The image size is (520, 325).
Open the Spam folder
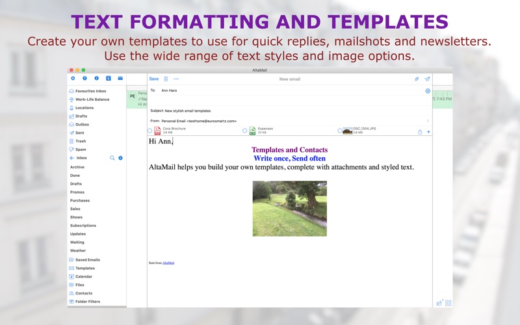click(81, 149)
